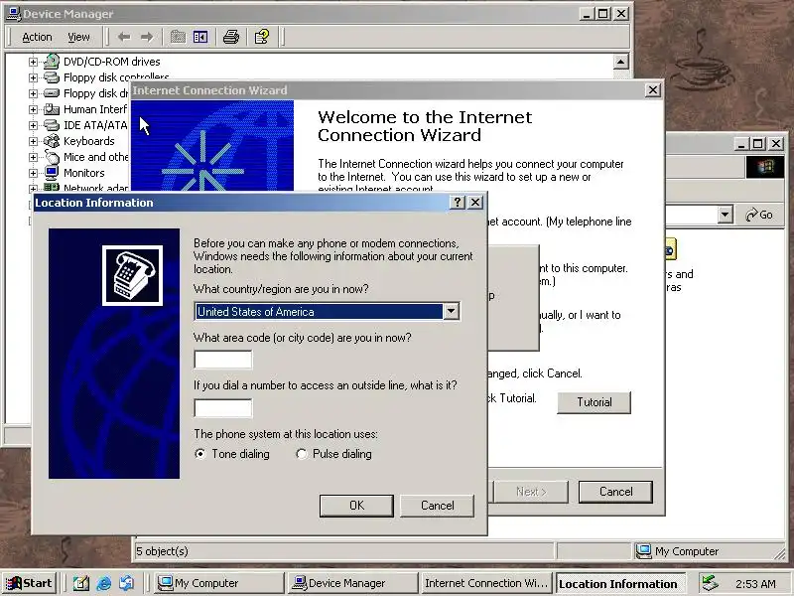794x596 pixels.
Task: Expand the Floppy disk drives node
Action: (x=33, y=93)
